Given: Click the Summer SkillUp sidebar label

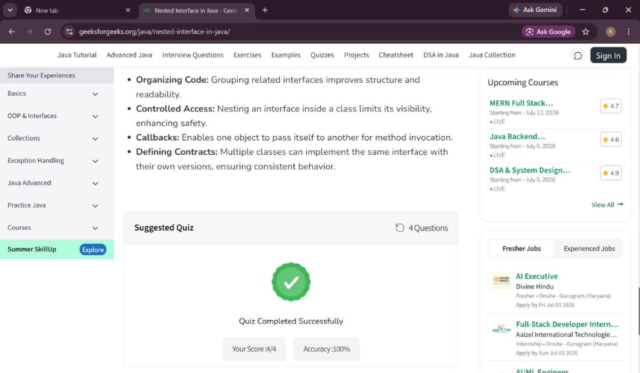Looking at the screenshot, I should click(x=31, y=249).
